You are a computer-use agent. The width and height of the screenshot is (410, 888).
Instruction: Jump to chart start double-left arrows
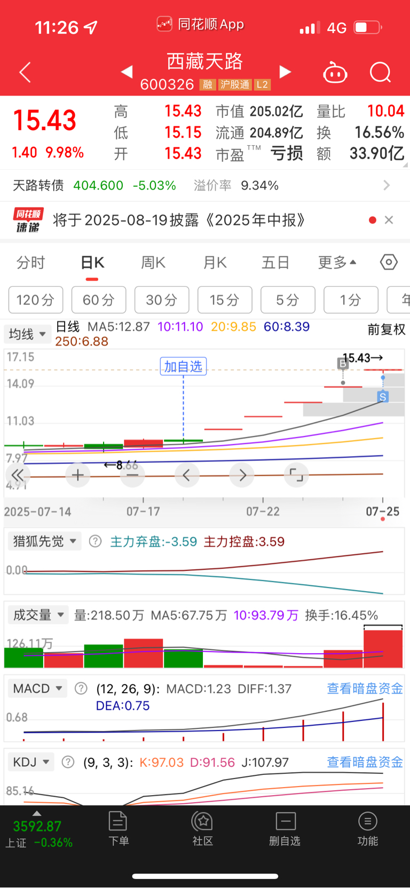18,475
